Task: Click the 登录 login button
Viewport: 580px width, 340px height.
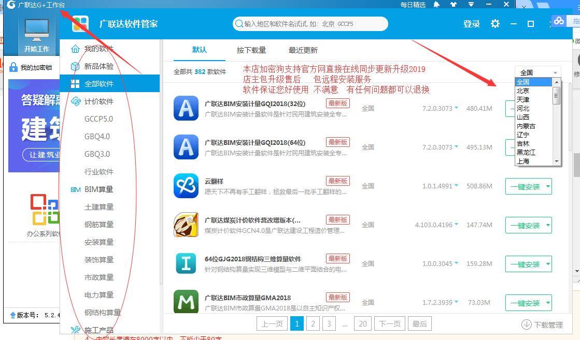Action: (471, 24)
